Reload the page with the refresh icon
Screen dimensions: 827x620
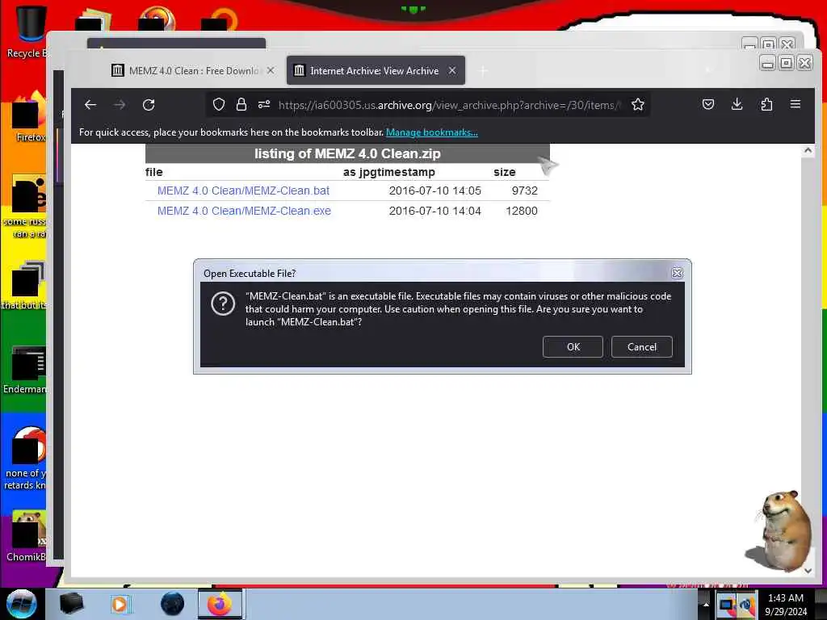pyautogui.click(x=149, y=105)
